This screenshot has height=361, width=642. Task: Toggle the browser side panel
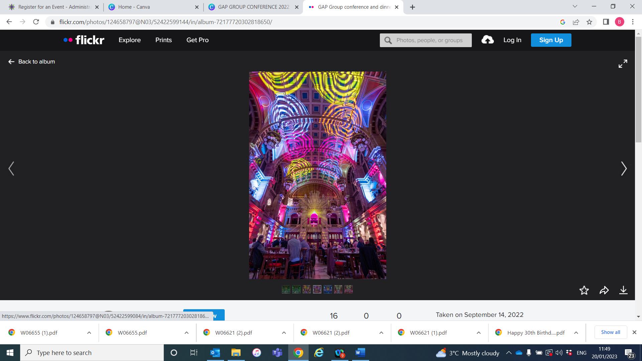pos(606,22)
